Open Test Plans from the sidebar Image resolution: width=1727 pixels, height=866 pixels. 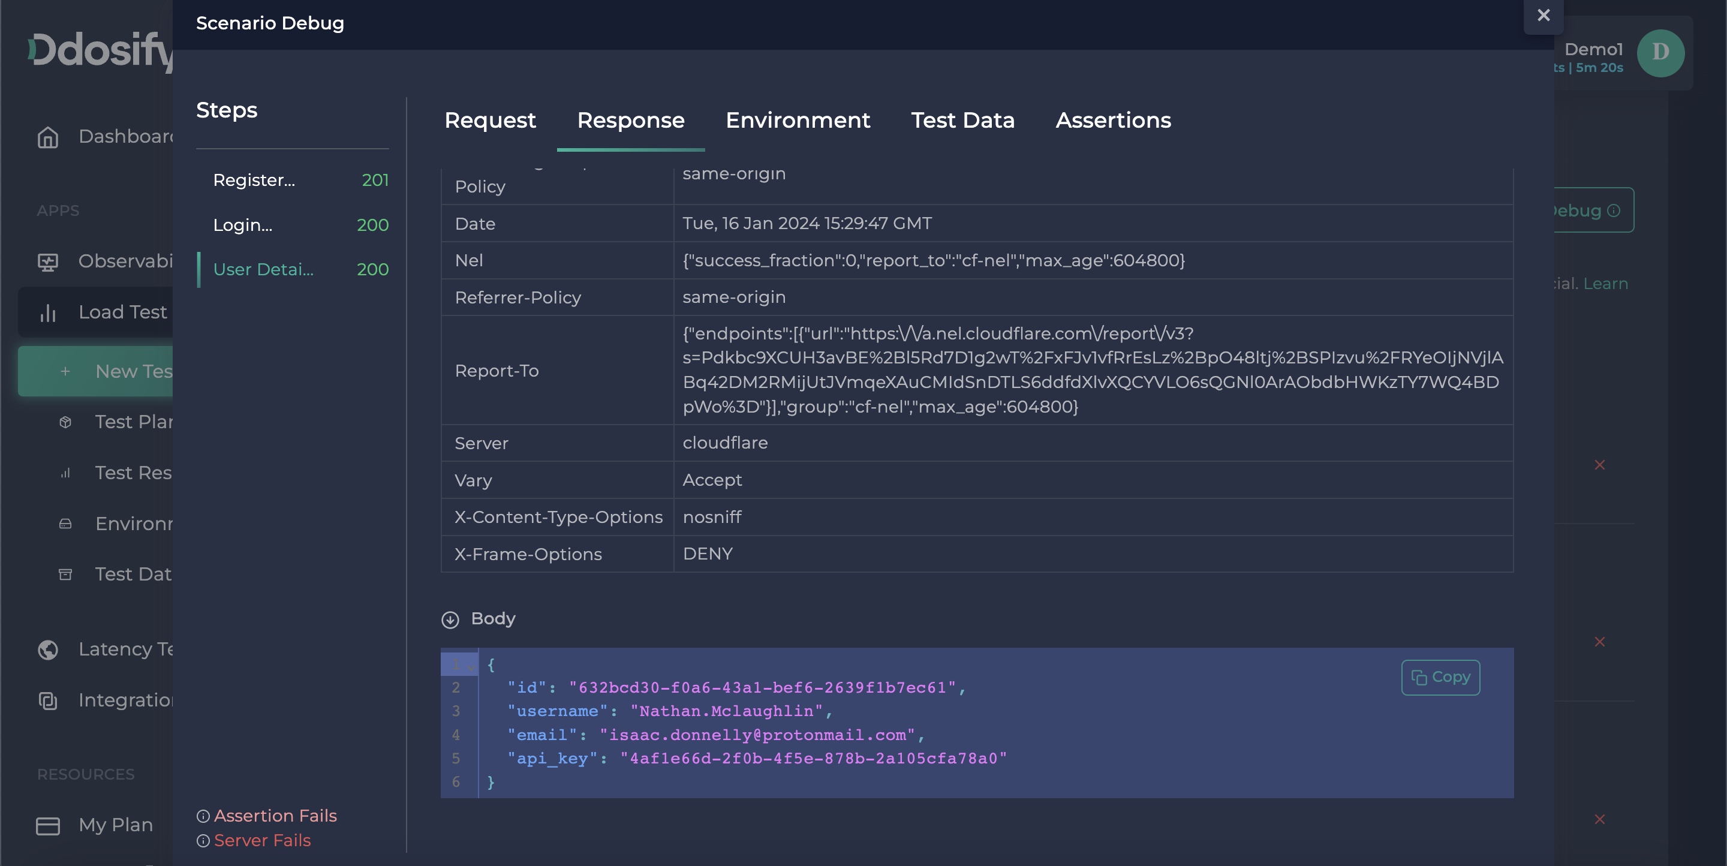pos(65,422)
